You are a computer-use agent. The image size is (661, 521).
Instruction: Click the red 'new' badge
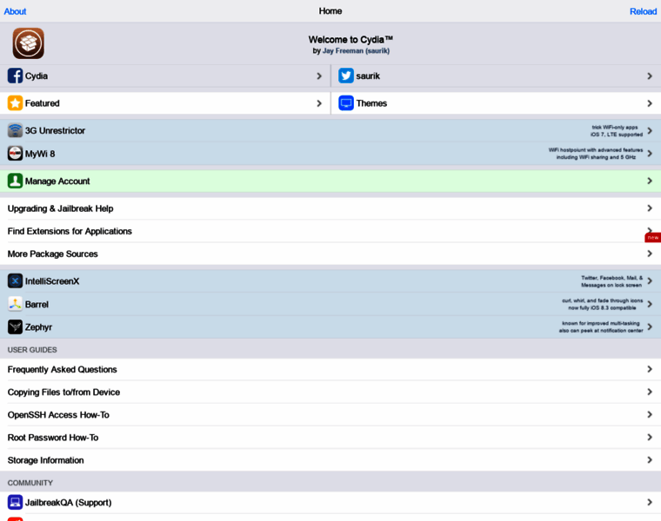[652, 238]
